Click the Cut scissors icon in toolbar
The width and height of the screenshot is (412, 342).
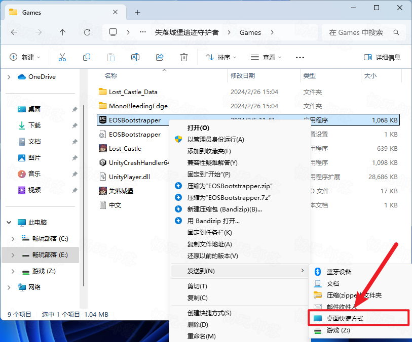62,57
